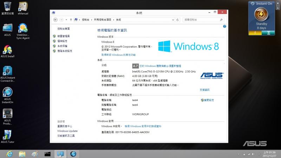Viewport: 281px width, 158px height.
Task: Open the recent locations dropdown arrow
Action: [x=66, y=20]
